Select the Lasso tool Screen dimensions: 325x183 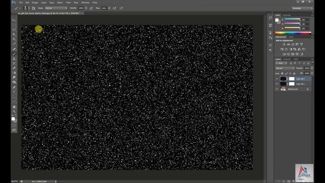(14, 29)
